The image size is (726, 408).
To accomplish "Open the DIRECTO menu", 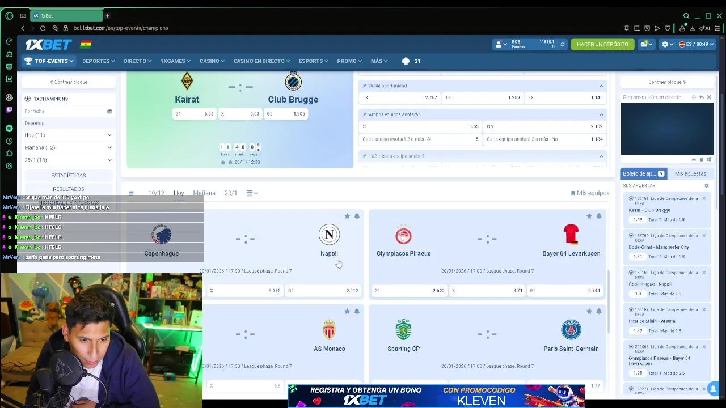I will 137,61.
